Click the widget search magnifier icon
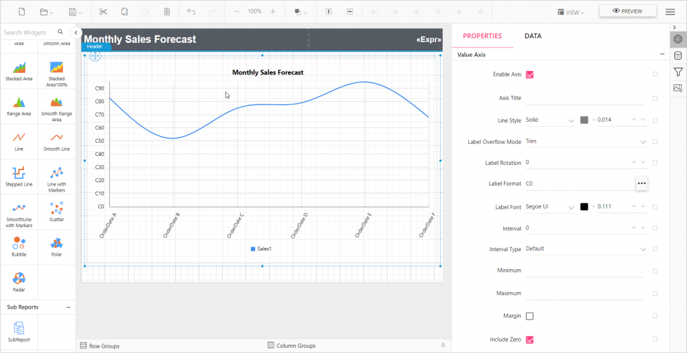 (x=60, y=32)
